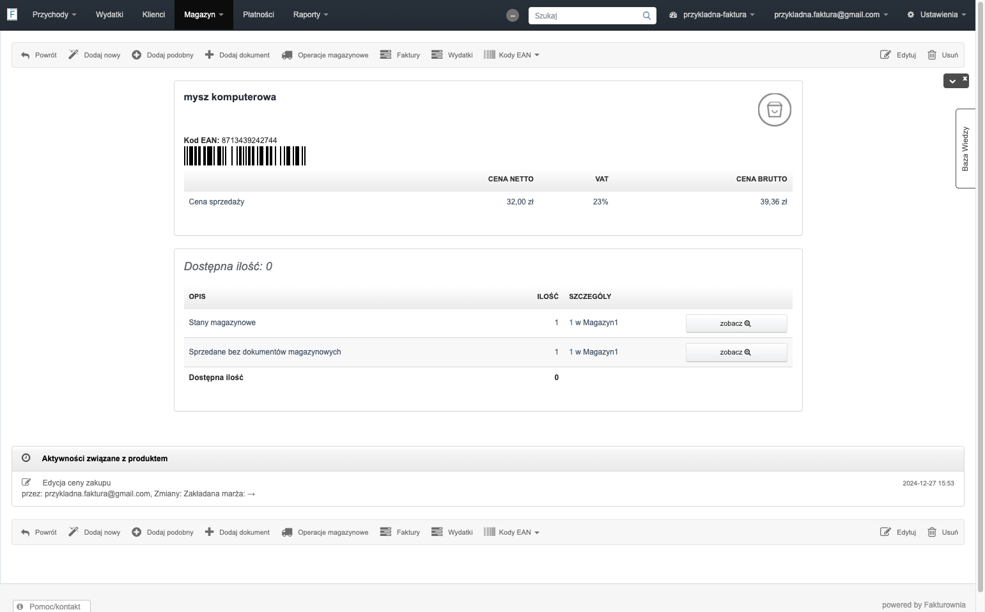The image size is (985, 612).
Task: Click Dodaj nowy in the top toolbar
Action: [95, 55]
